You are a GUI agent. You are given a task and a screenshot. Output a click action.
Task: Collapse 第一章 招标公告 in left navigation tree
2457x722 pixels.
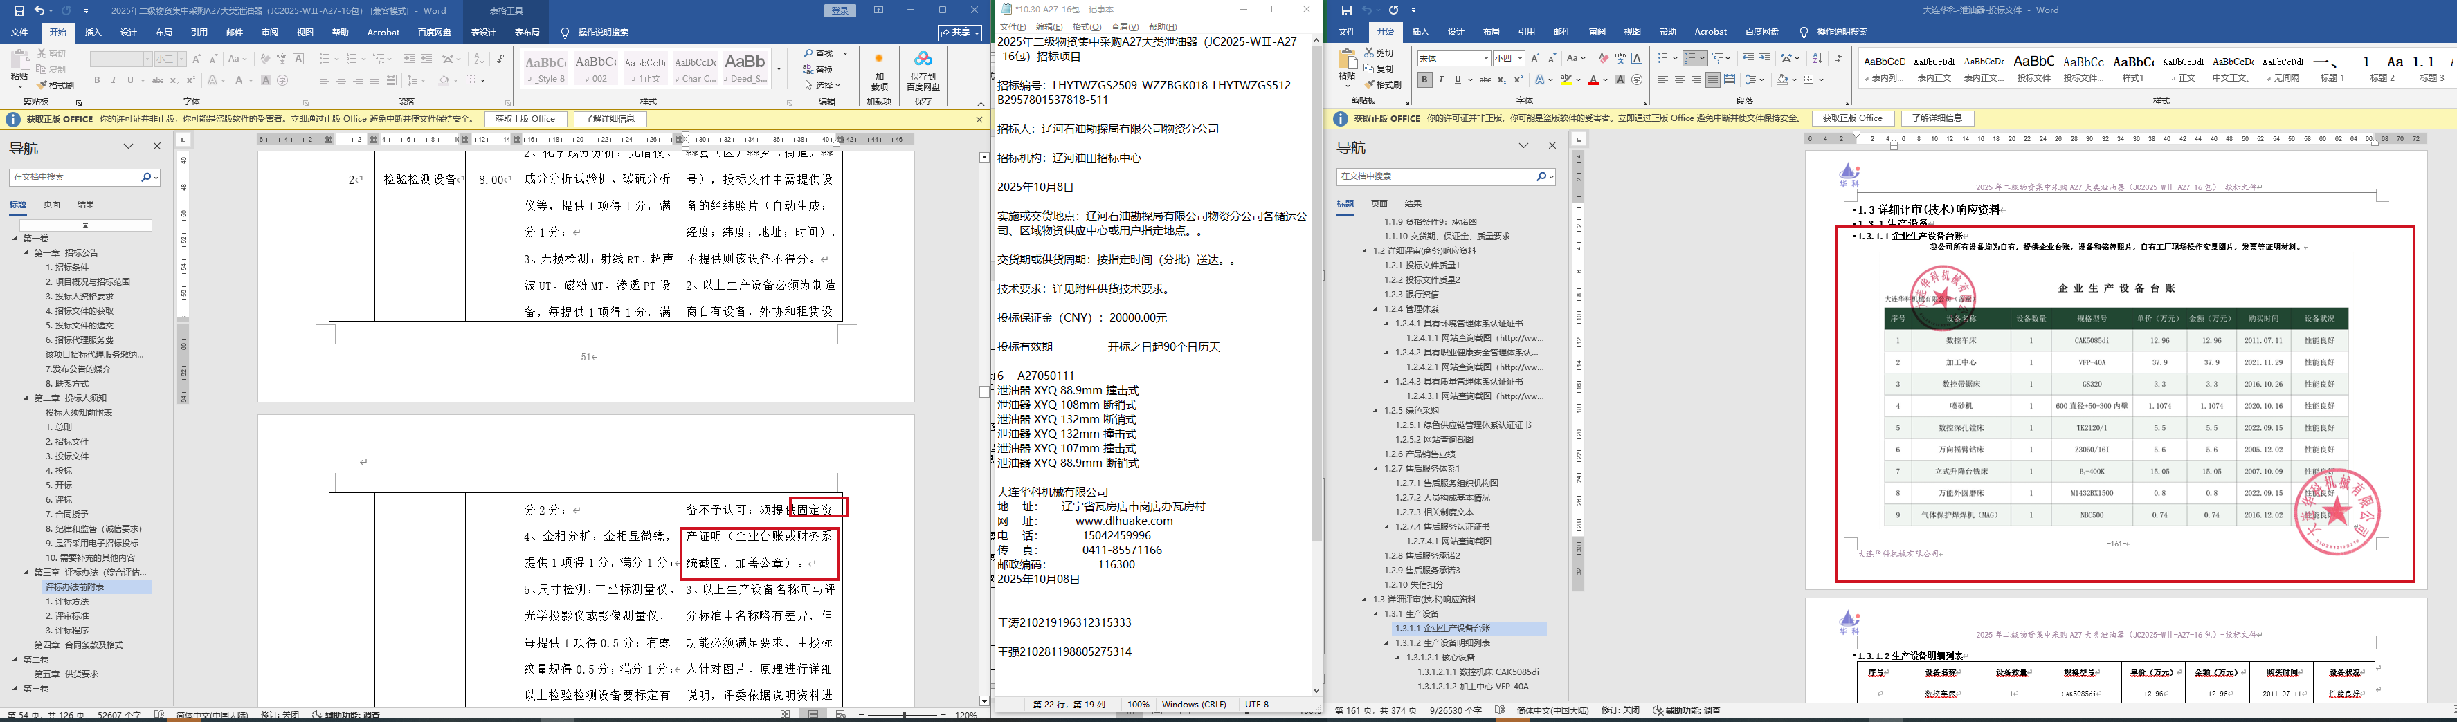click(x=27, y=253)
